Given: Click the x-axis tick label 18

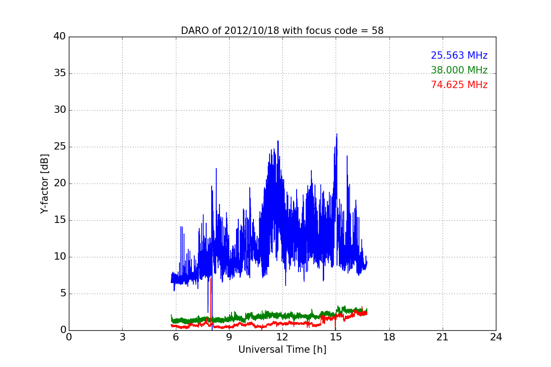Looking at the screenshot, I should coord(389,337).
